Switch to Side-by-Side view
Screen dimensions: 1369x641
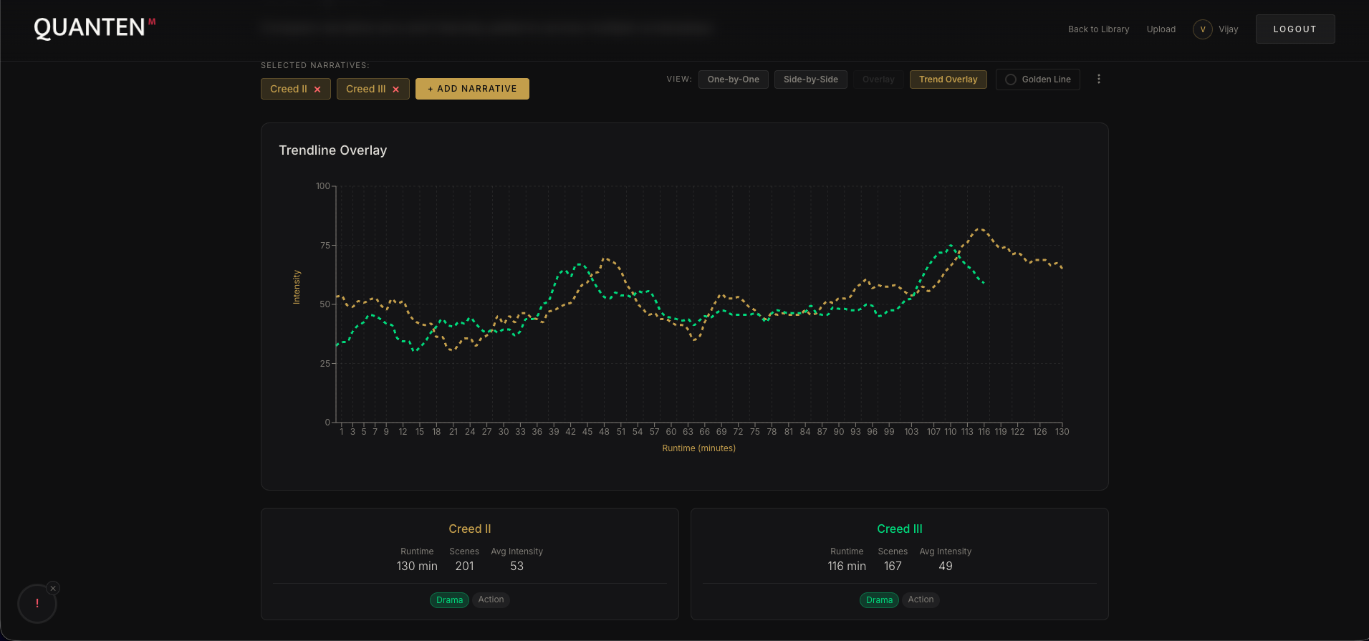810,79
